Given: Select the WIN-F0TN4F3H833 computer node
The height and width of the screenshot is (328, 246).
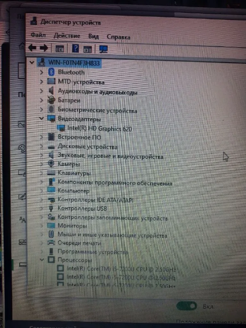Looking at the screenshot, I should 74,63.
